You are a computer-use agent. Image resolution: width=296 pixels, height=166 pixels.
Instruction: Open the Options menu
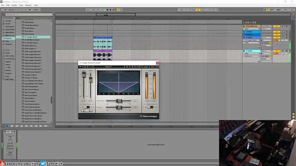pos(28,5)
